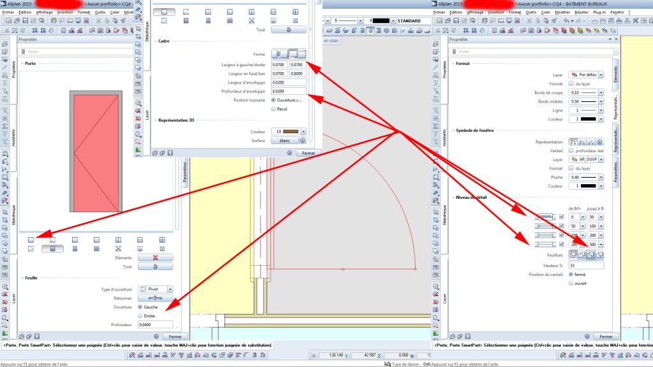Select 'Ouverture c...' position huisserie option
This screenshot has height=367, width=653.
[x=273, y=100]
